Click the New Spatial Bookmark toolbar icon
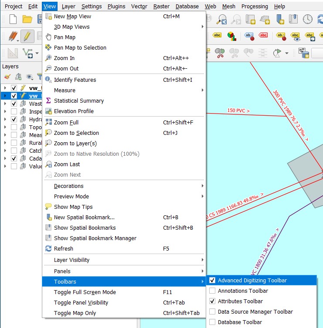The width and height of the screenshot is (323, 328). (280, 19)
